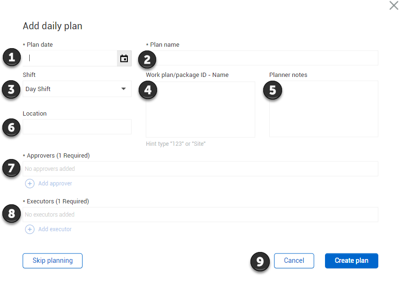Image resolution: width=400 pixels, height=285 pixels.
Task: Click Create plan to submit
Action: 351,260
